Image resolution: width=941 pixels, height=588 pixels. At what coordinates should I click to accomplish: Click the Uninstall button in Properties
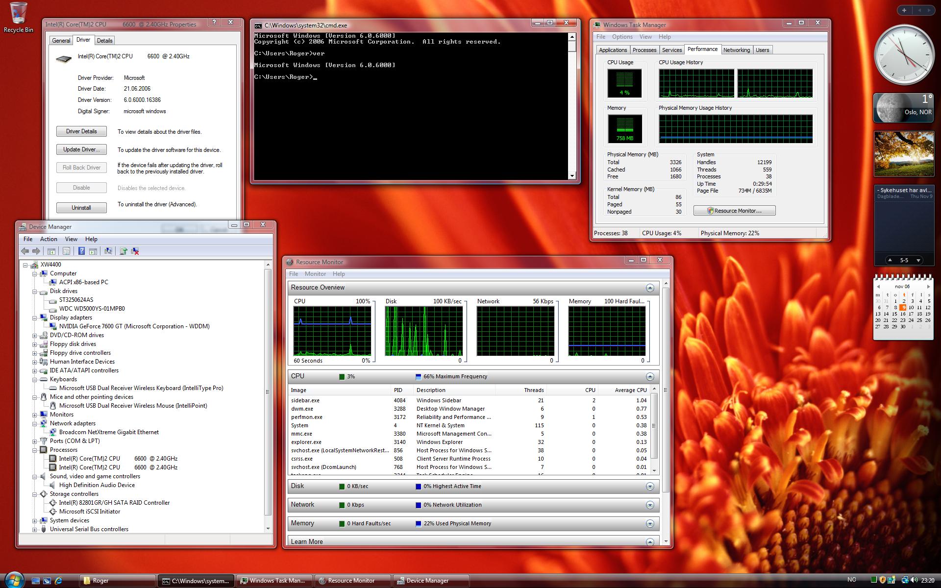coord(81,208)
